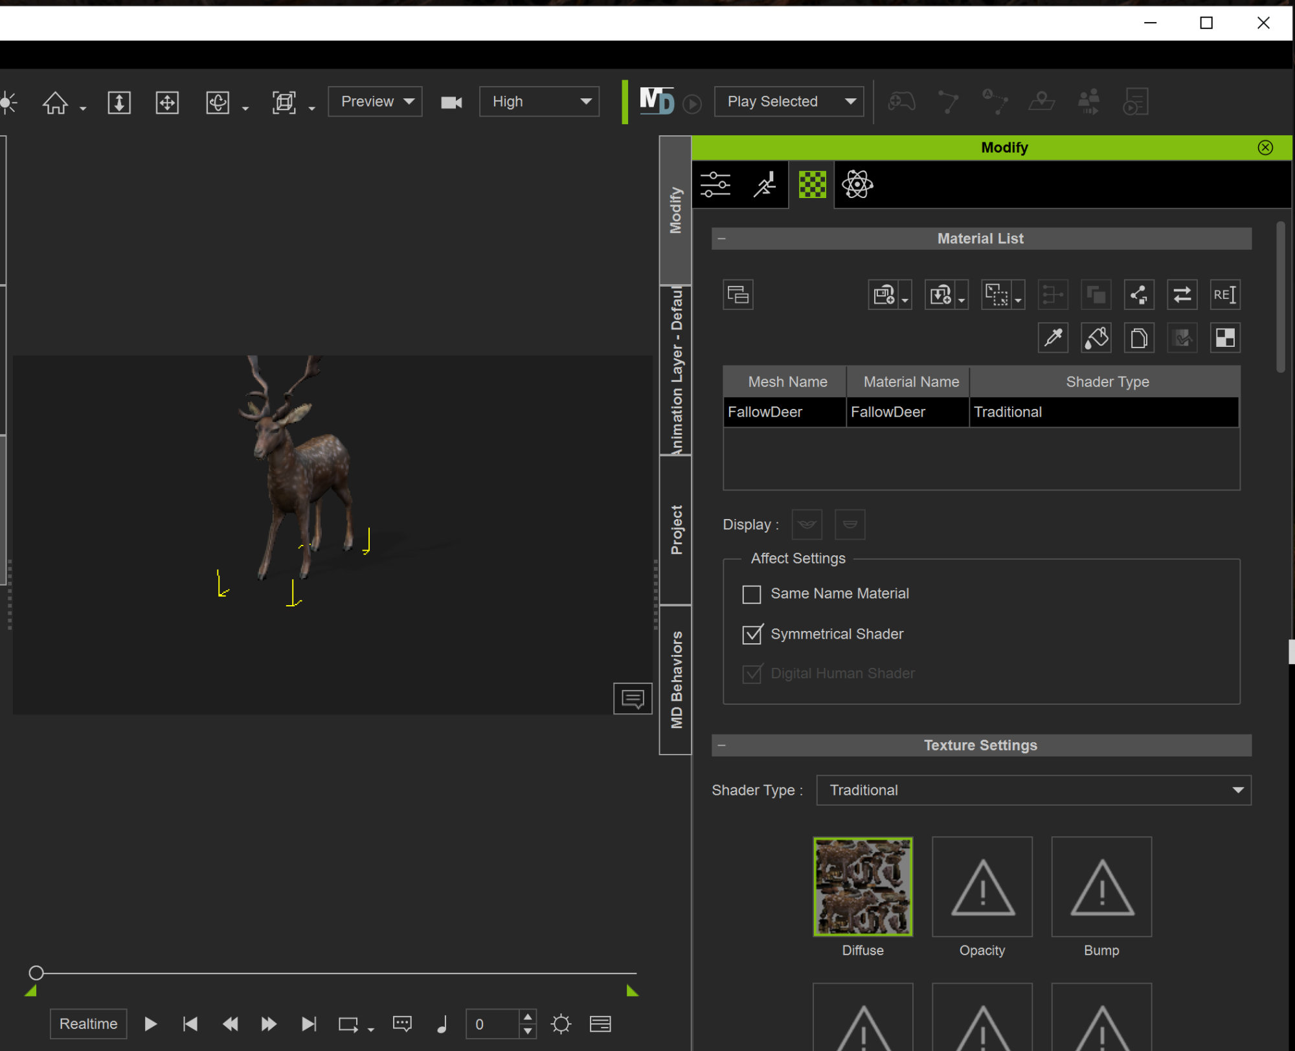Click the share material icon
Screen dimensions: 1295x1051
coord(1139,295)
